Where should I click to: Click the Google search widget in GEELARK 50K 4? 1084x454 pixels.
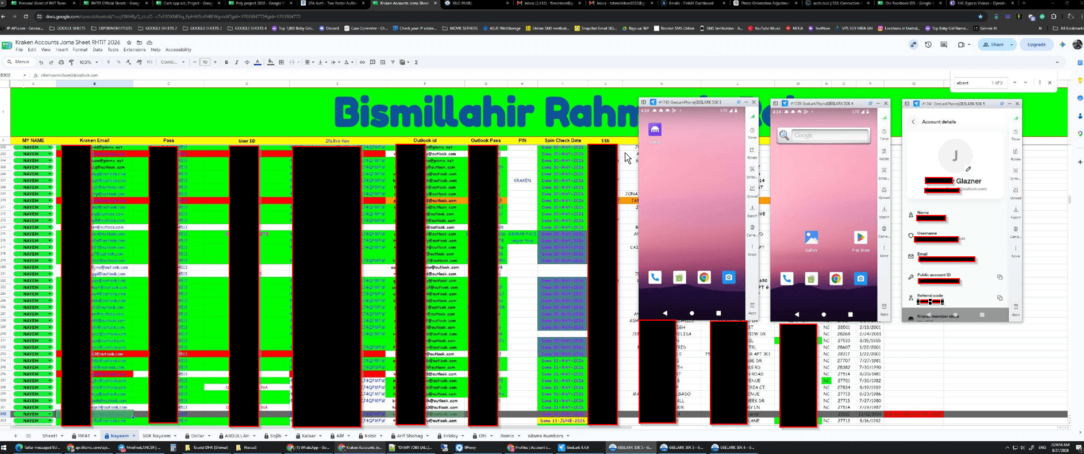coord(824,136)
